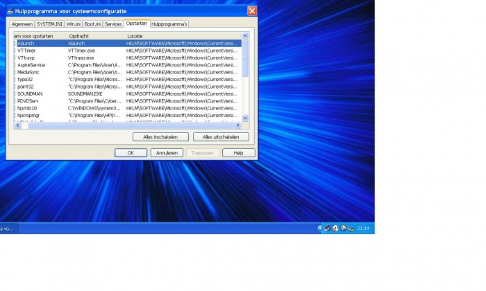Select the Opstarten tab
This screenshot has height=291, width=486.
pos(137,24)
